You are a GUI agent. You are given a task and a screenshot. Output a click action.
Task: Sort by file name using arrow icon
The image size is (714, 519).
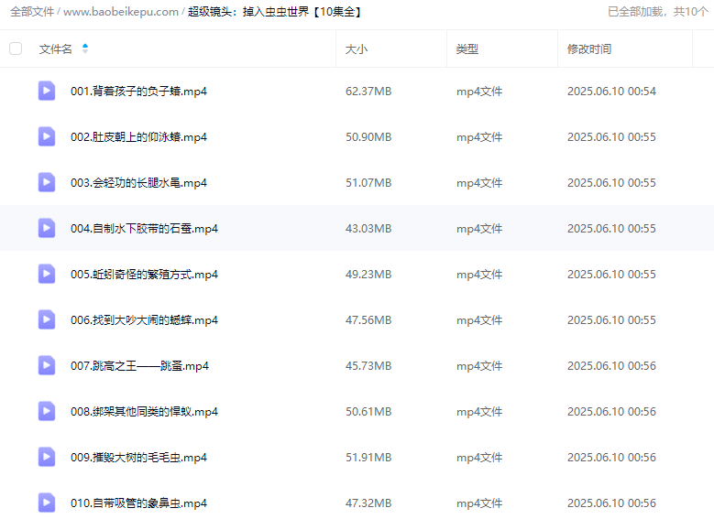[84, 49]
